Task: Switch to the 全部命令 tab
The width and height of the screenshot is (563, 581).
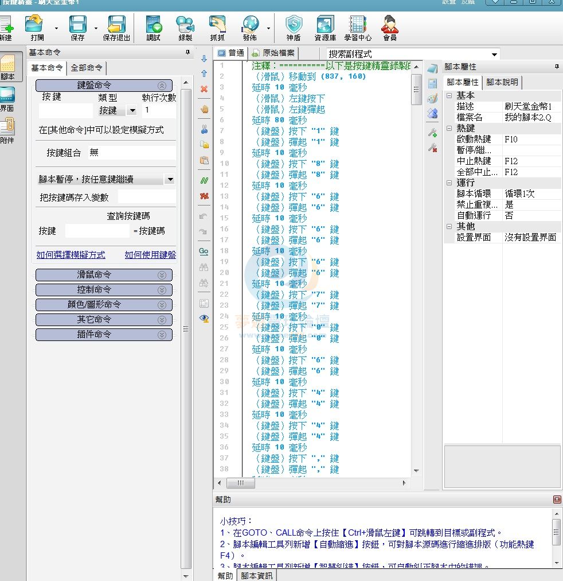Action: (x=86, y=68)
